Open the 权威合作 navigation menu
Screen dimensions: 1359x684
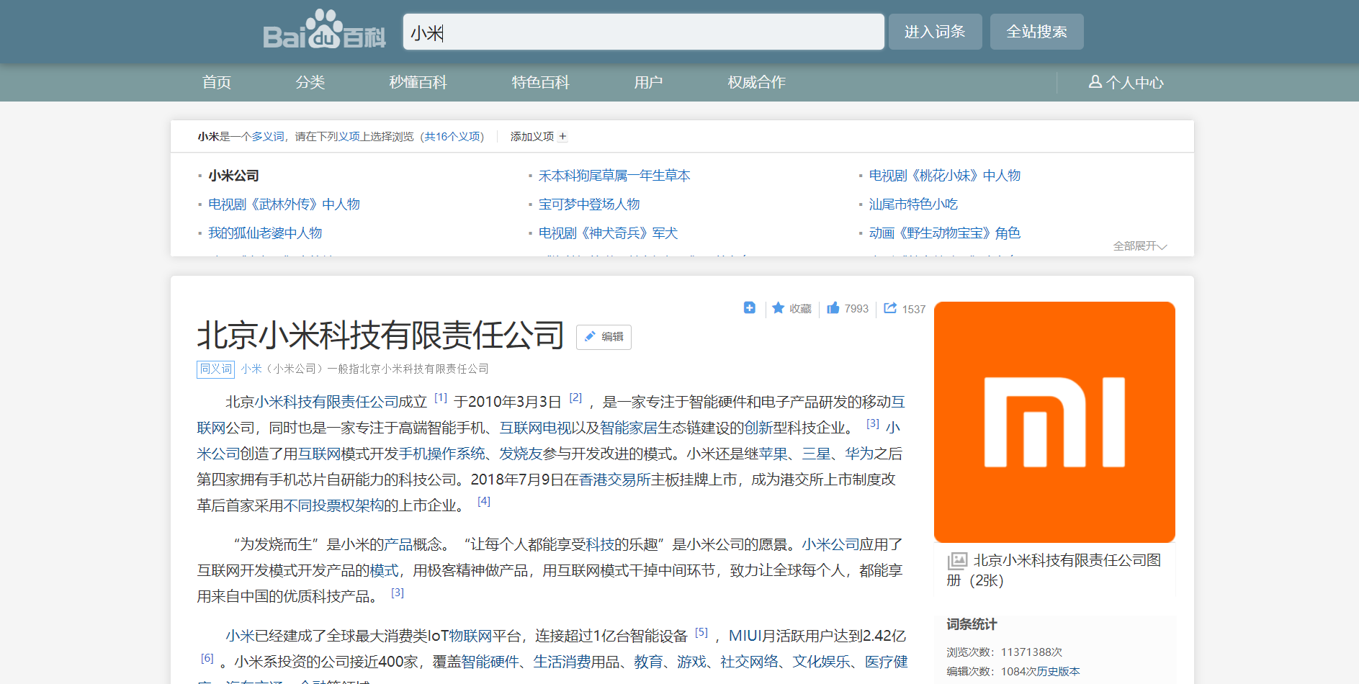pyautogui.click(x=757, y=82)
